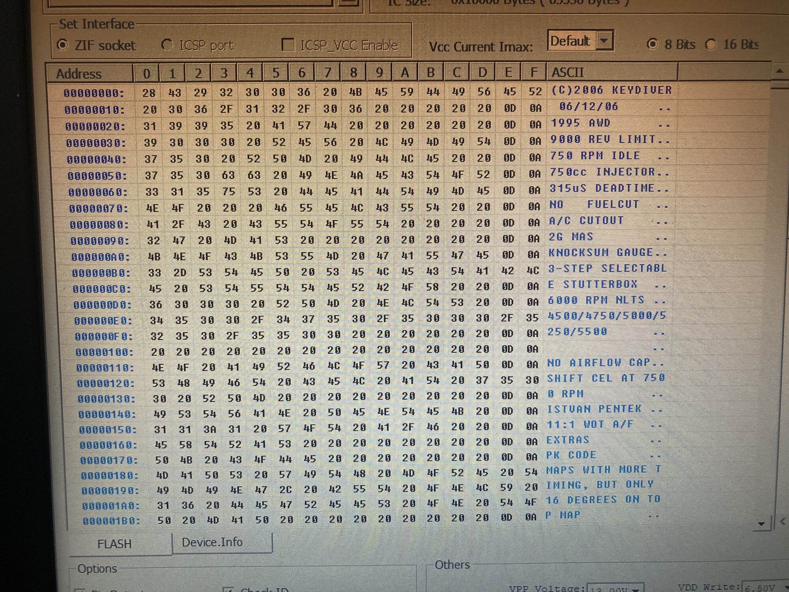Click byte 4B at start of row 000000A0
The width and height of the screenshot is (789, 592).
pyautogui.click(x=154, y=257)
